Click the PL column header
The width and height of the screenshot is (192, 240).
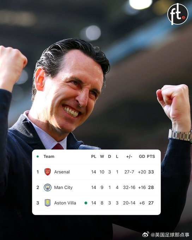click(94, 156)
